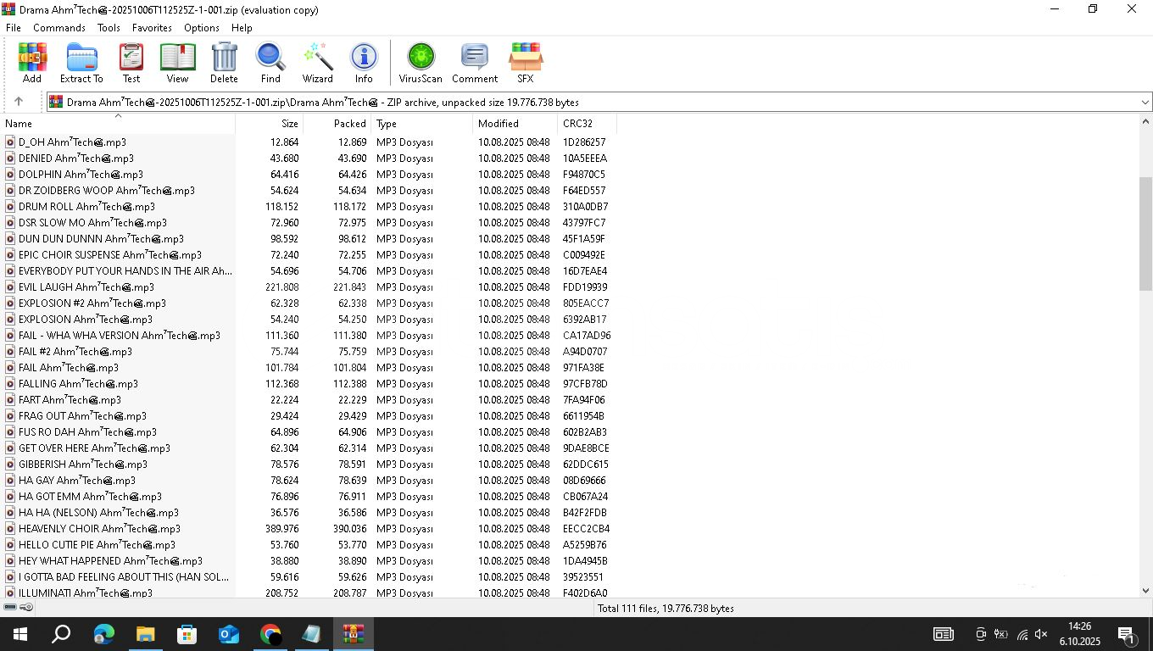
Task: Select HEAVENLY CHOIR mp3 file
Action: [x=99, y=529]
